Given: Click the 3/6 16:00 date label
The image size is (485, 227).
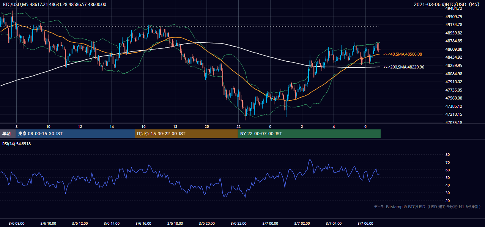Looking at the screenshot, I should coord(143,223).
